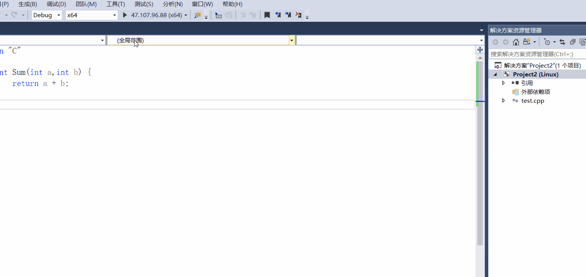Viewport: 586px width, 277px height.
Task: Click the Solution Explorer forward arrow
Action: coord(506,42)
